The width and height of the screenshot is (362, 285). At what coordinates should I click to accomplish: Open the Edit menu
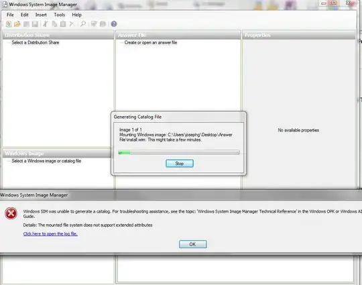click(x=25, y=15)
